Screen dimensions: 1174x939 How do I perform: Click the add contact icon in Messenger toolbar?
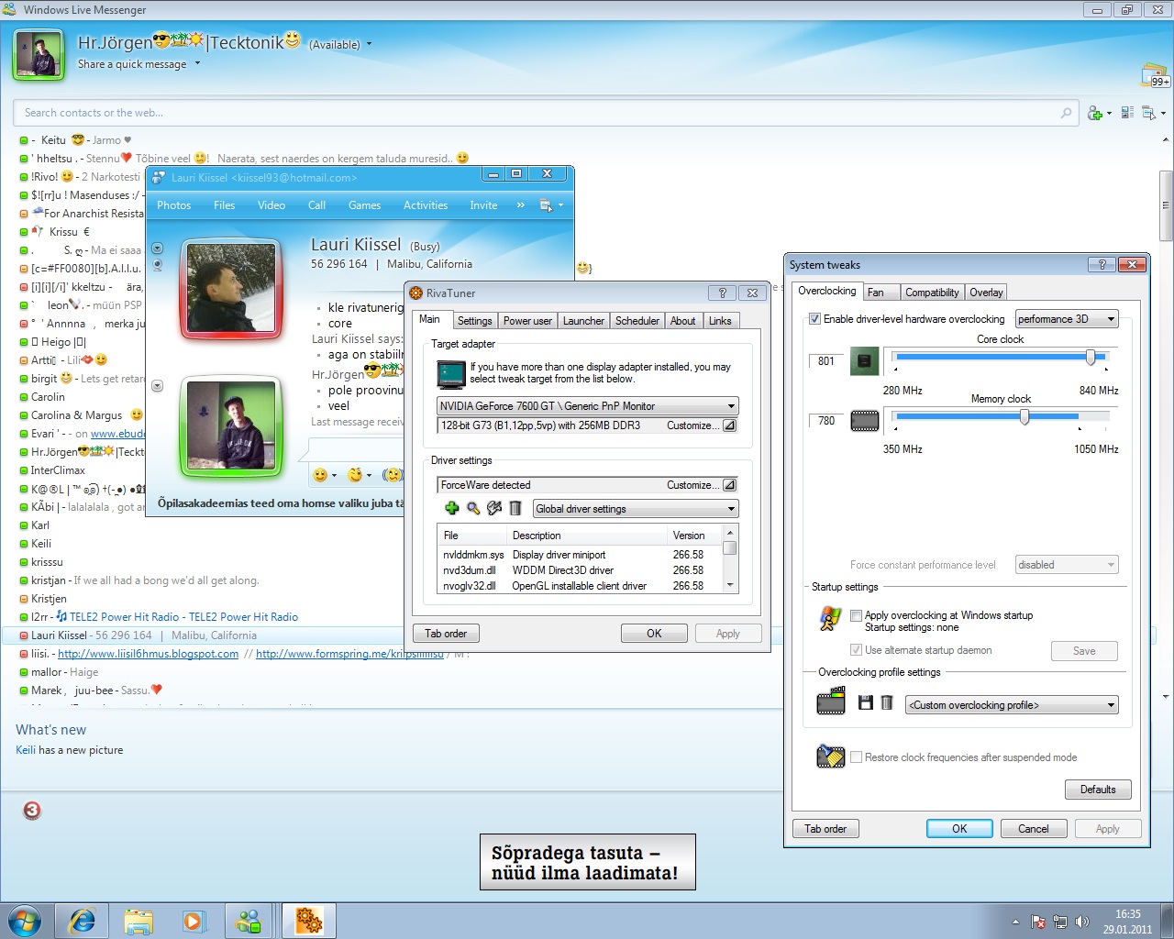[x=1095, y=113]
